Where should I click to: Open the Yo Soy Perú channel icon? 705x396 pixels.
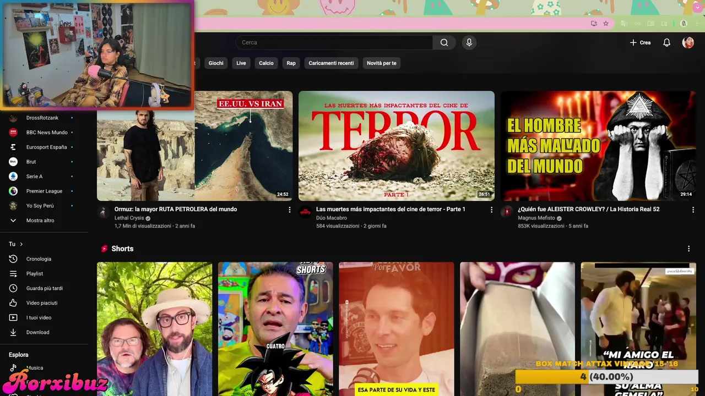click(x=13, y=206)
